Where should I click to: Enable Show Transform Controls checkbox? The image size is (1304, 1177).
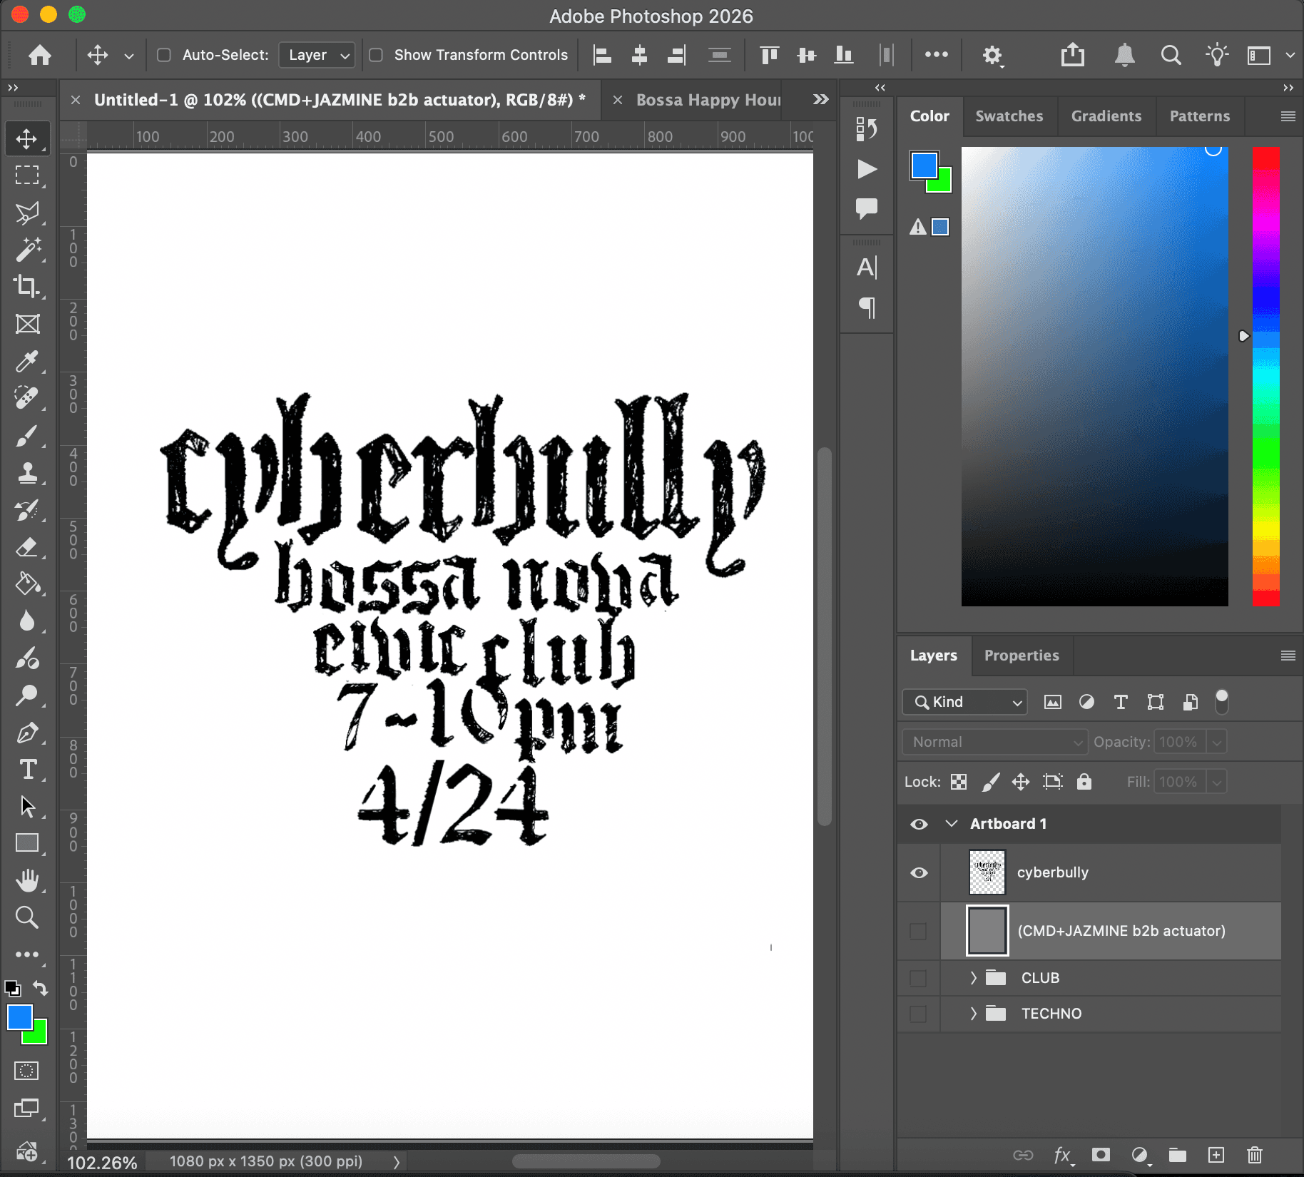(376, 55)
